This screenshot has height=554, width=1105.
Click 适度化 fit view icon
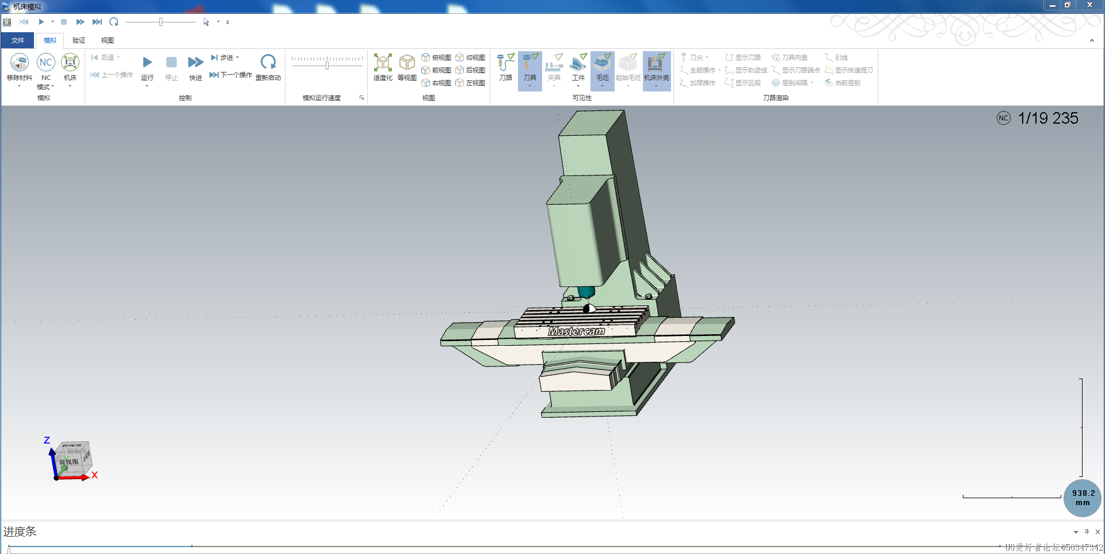[x=383, y=67]
